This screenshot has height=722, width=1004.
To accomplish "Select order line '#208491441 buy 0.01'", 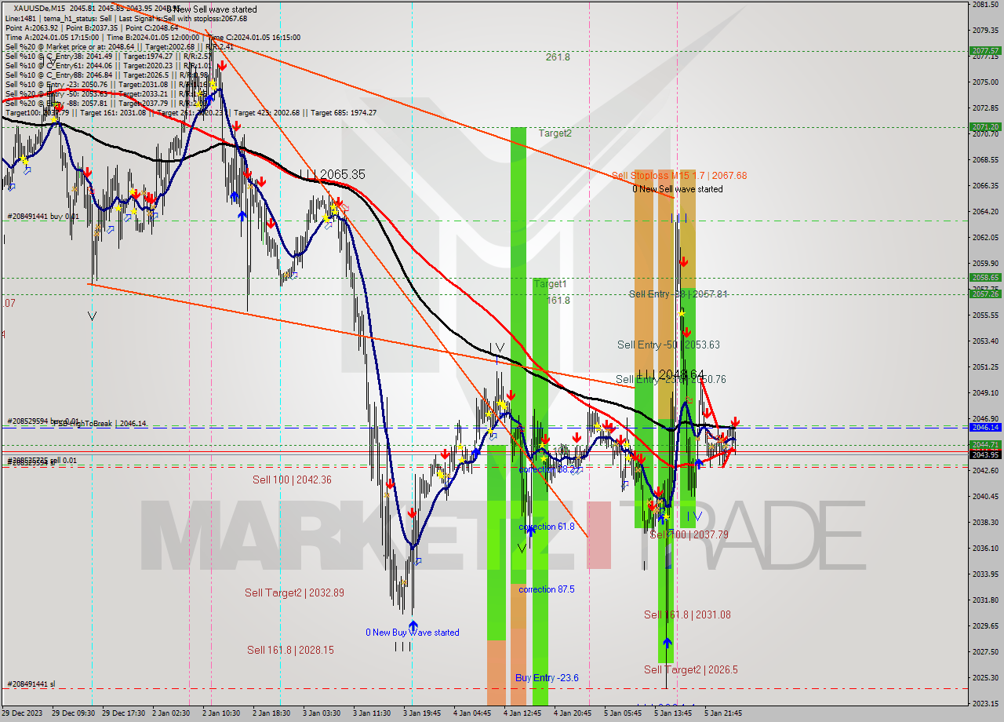I will click(43, 216).
